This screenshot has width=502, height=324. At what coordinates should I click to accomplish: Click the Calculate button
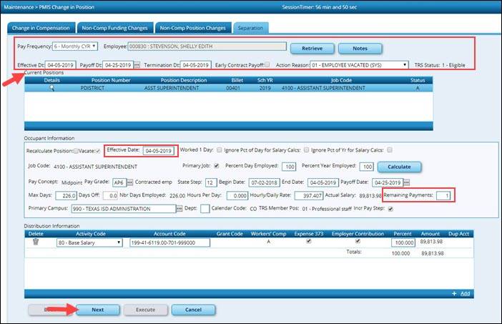pos(399,167)
